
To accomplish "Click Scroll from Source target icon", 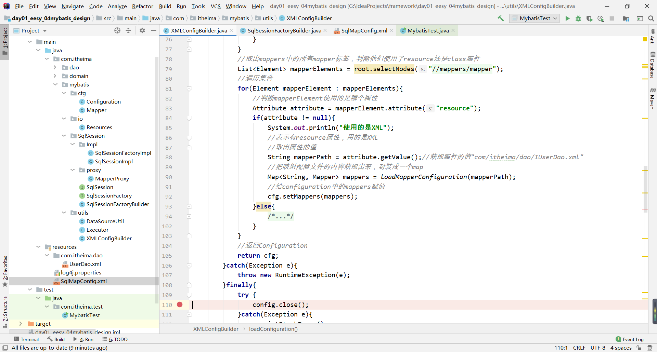I will [117, 30].
